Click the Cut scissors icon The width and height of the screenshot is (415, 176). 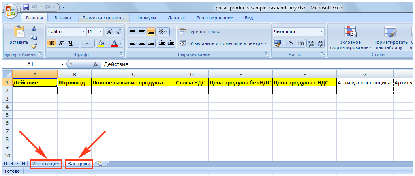coord(34,28)
